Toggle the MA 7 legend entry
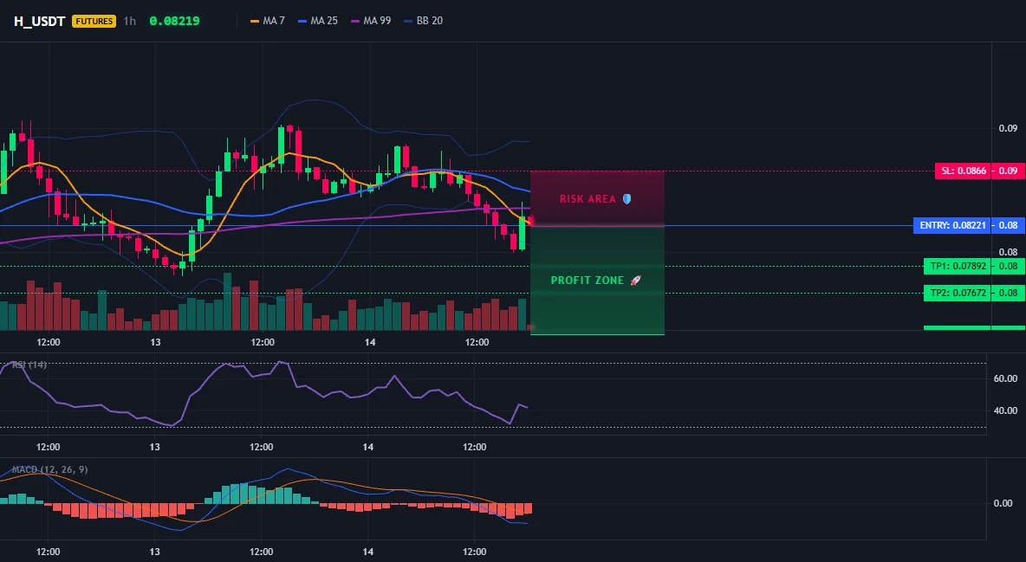This screenshot has height=562, width=1026. pyautogui.click(x=267, y=21)
